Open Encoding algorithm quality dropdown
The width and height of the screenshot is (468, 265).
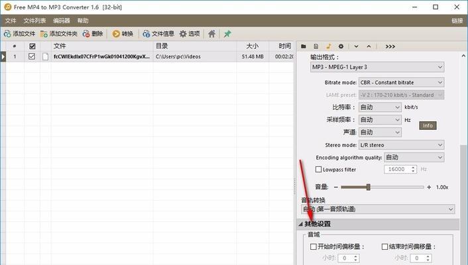(414, 157)
